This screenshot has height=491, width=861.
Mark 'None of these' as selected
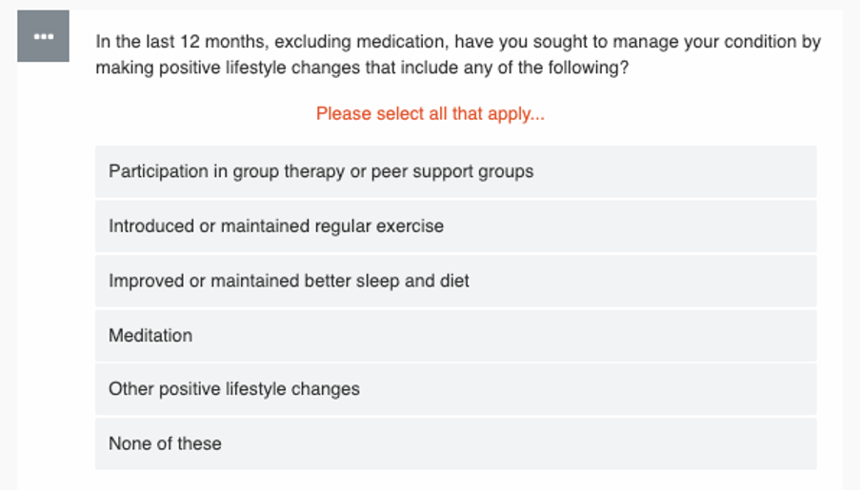click(x=456, y=443)
